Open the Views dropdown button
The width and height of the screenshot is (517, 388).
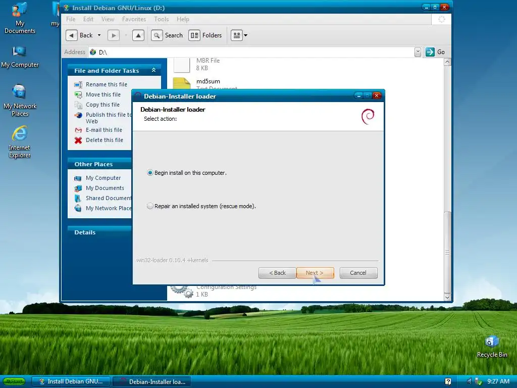pyautogui.click(x=239, y=35)
